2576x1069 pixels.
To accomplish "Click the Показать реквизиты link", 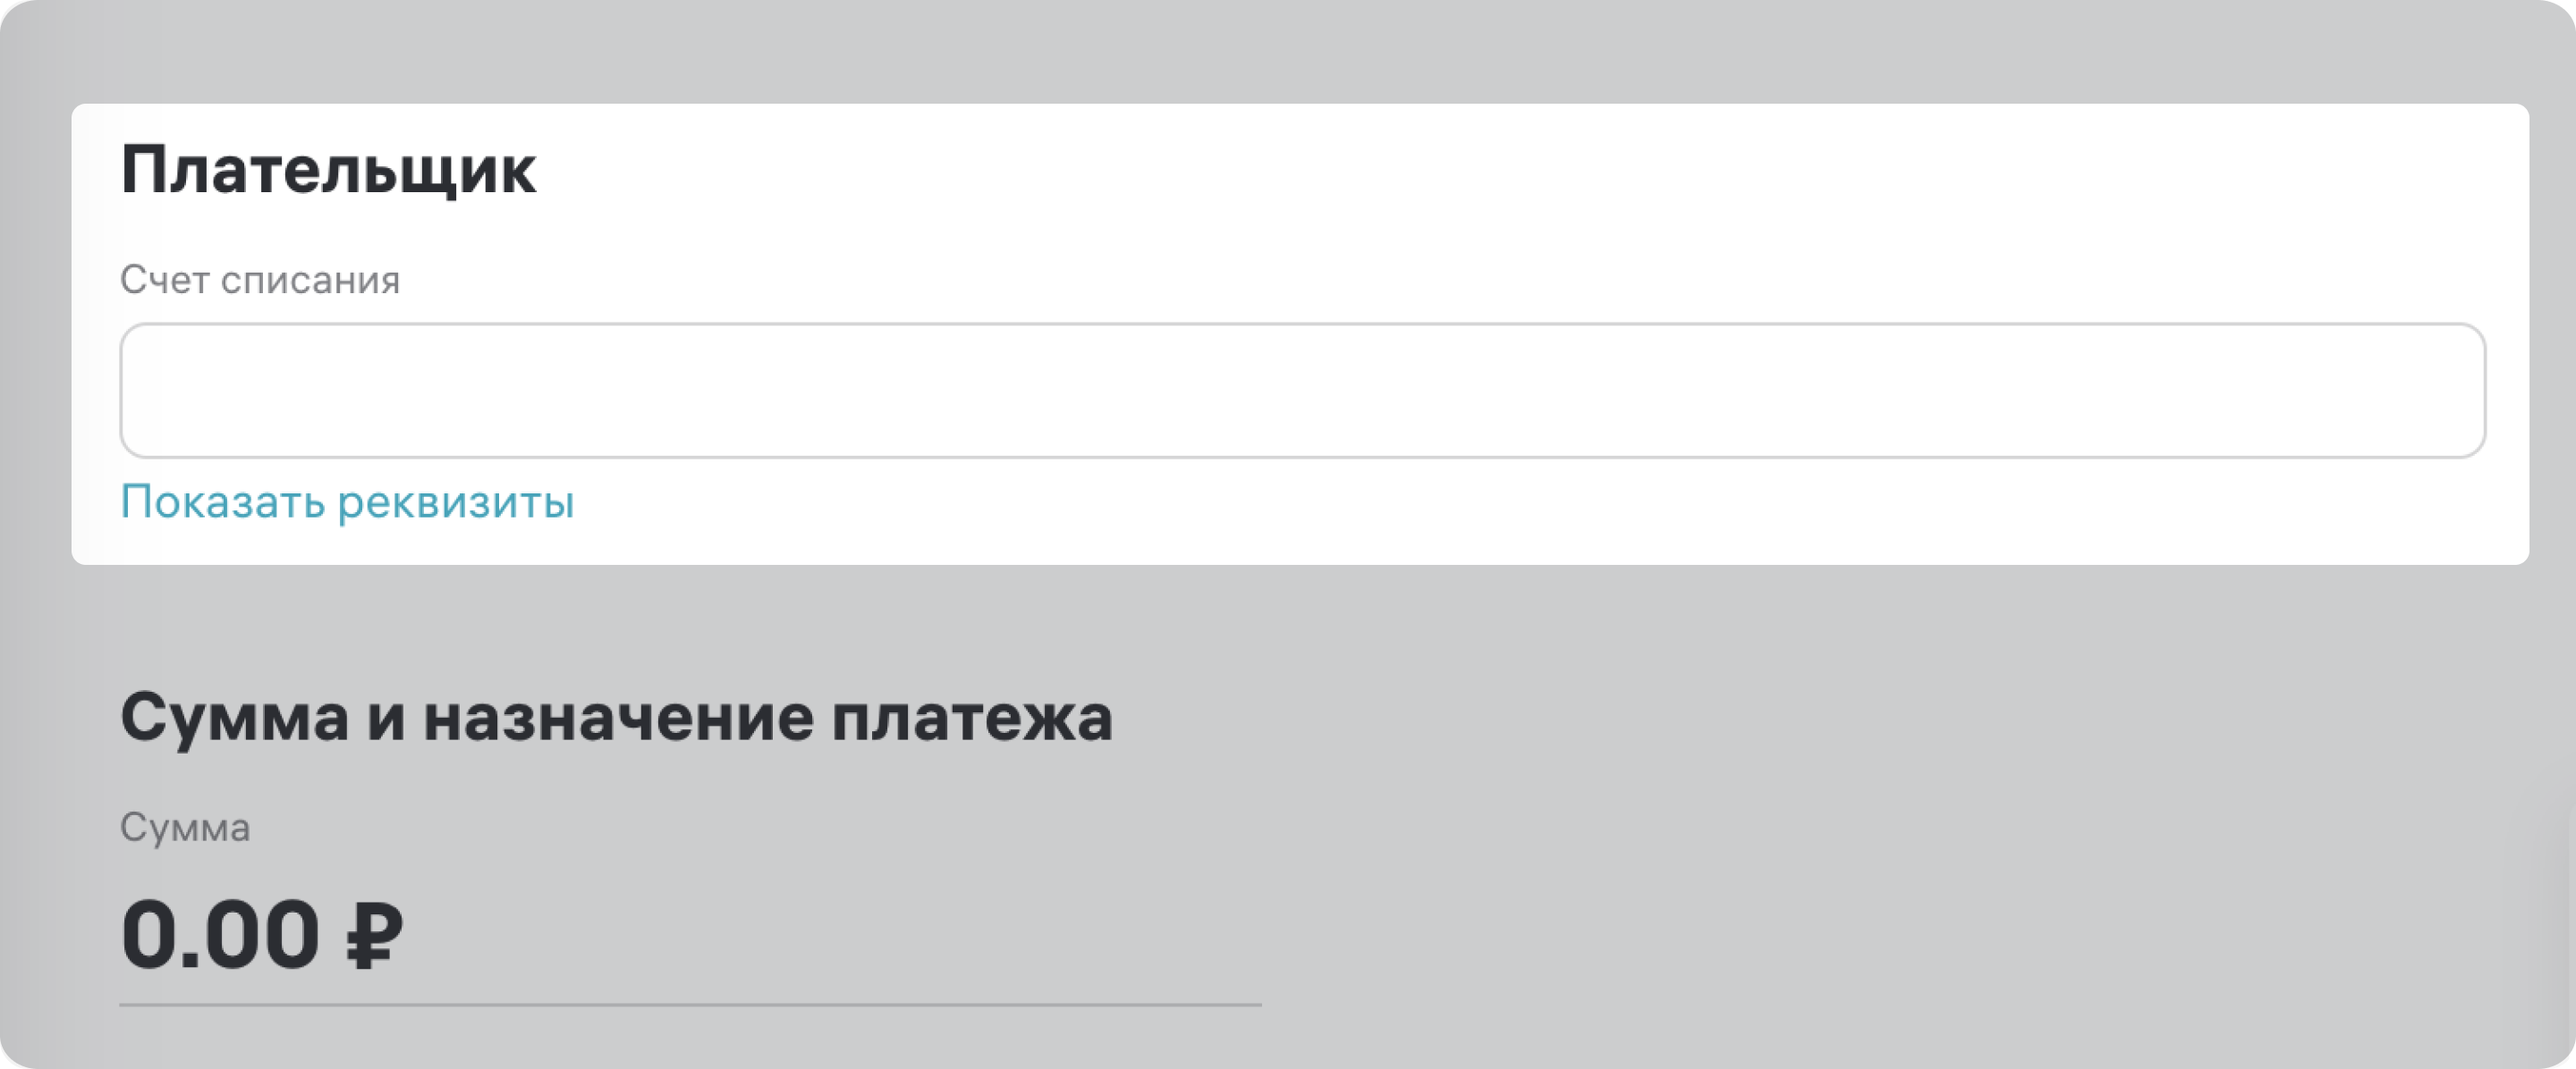I will 347,501.
